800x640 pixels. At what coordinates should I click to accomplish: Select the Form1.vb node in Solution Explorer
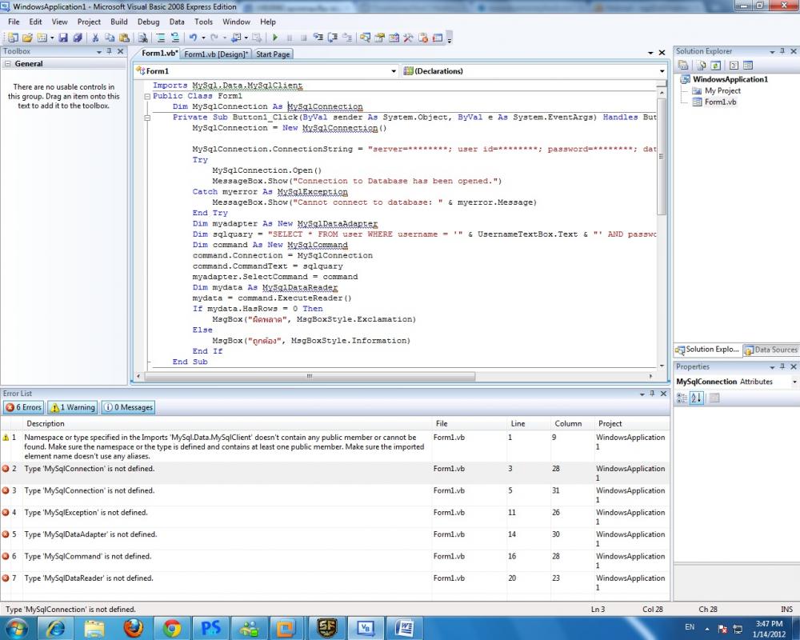click(x=720, y=102)
